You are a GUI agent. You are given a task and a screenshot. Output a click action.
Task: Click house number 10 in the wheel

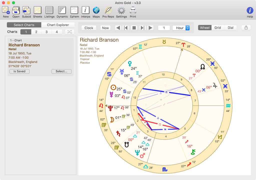pos(163,74)
